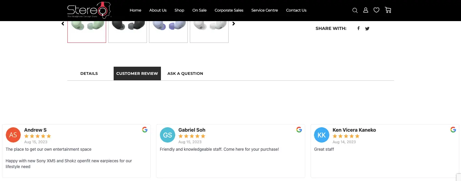
Task: Click 'Happy with new Sony XM5' review paragraph
Action: 69,164
